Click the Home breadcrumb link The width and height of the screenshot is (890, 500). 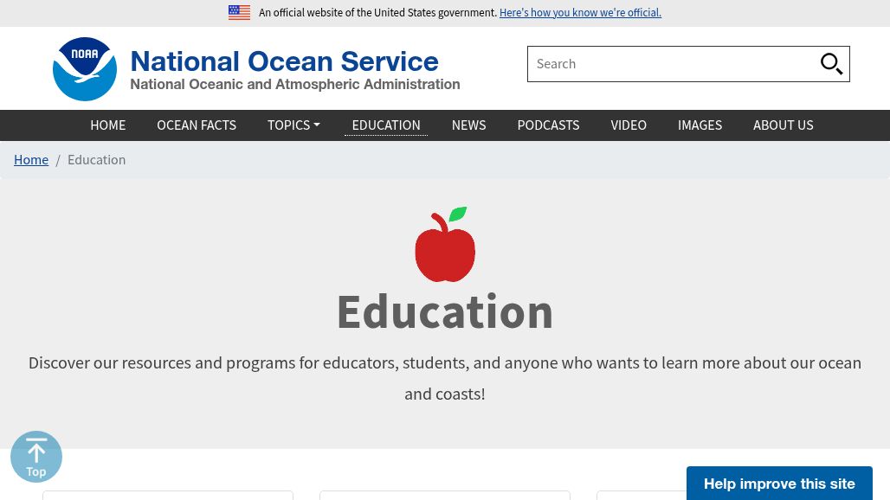(31, 159)
